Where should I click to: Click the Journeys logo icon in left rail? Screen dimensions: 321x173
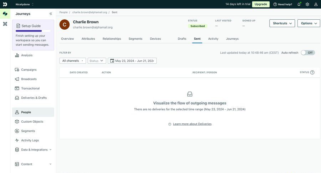(x=5, y=14)
